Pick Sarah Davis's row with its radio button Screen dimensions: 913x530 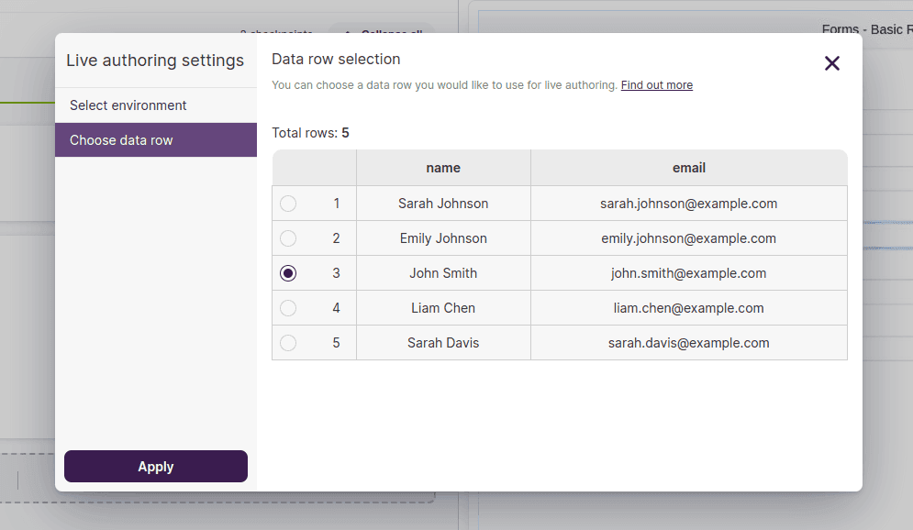pyautogui.click(x=288, y=342)
